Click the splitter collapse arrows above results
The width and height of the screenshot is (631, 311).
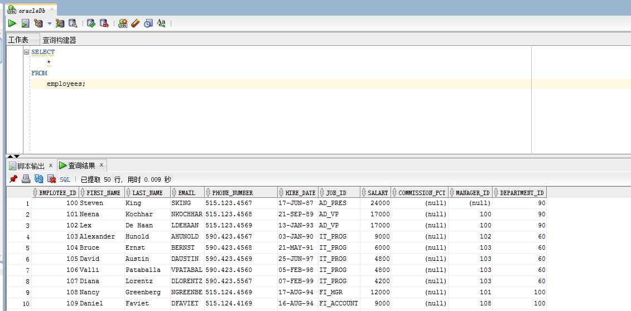(14, 156)
